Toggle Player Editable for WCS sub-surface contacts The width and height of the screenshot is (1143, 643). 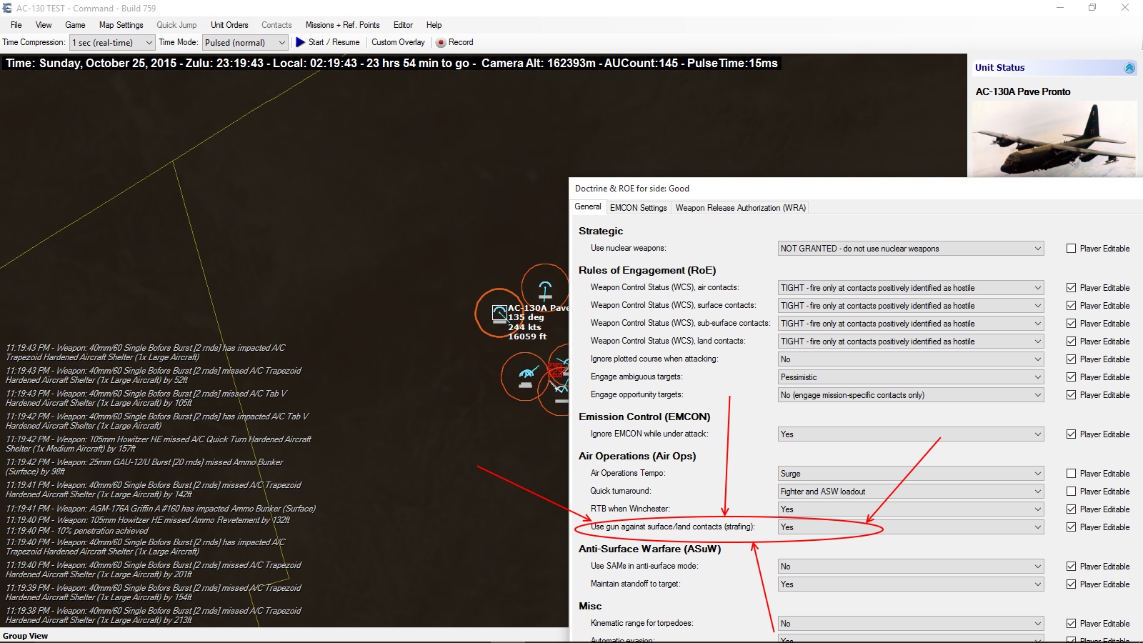(1071, 324)
